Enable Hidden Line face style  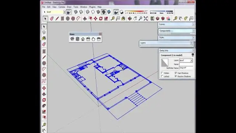[x=93, y=12]
